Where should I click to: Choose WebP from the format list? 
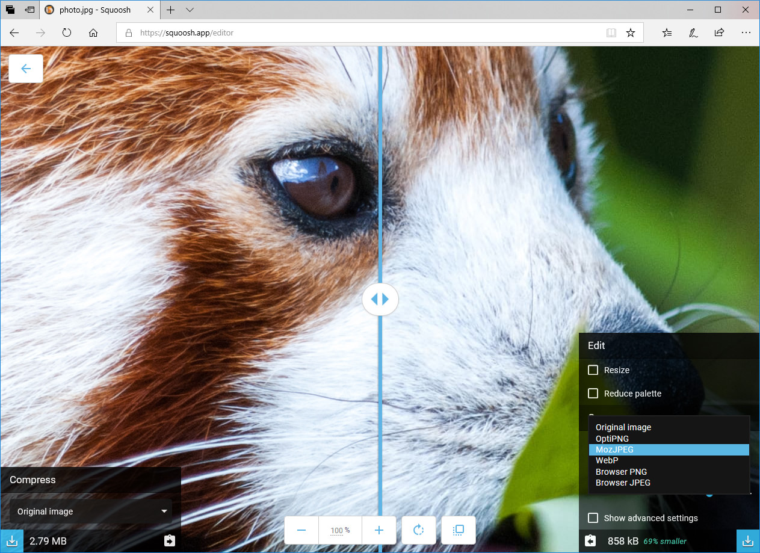point(607,461)
